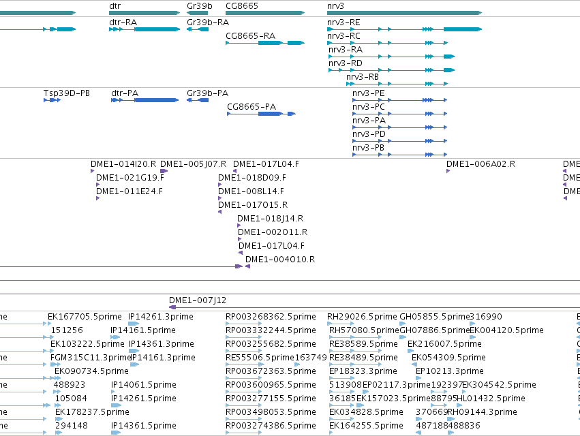The height and width of the screenshot is (436, 580).
Task: Select EST FGM315C11.3prime
Action: (x=91, y=358)
